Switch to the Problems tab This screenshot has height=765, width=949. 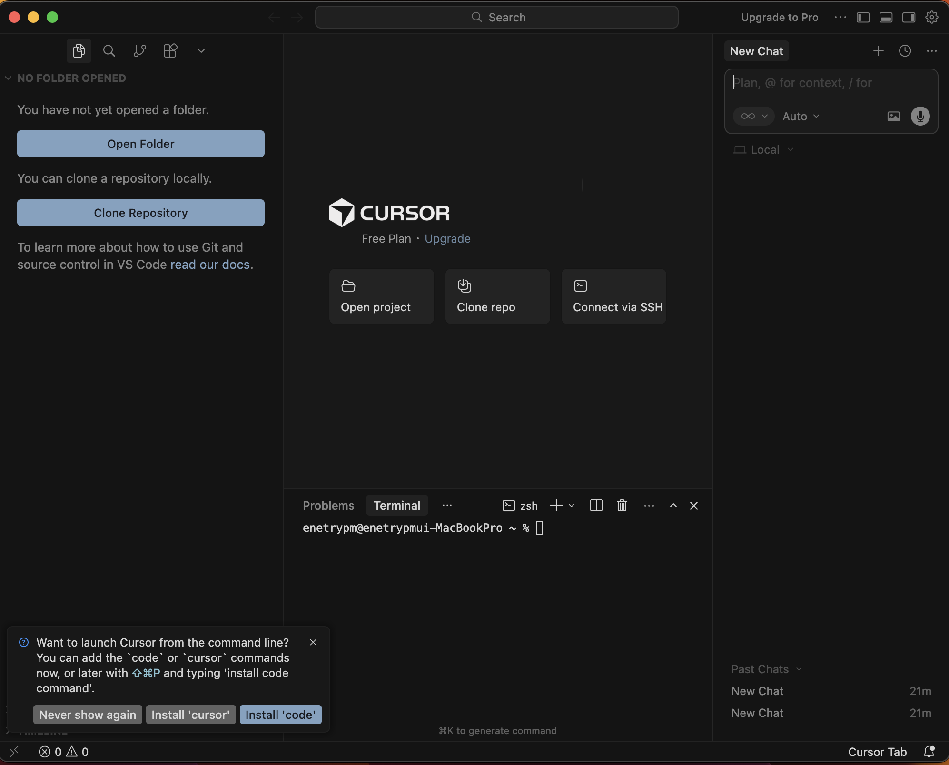point(328,505)
